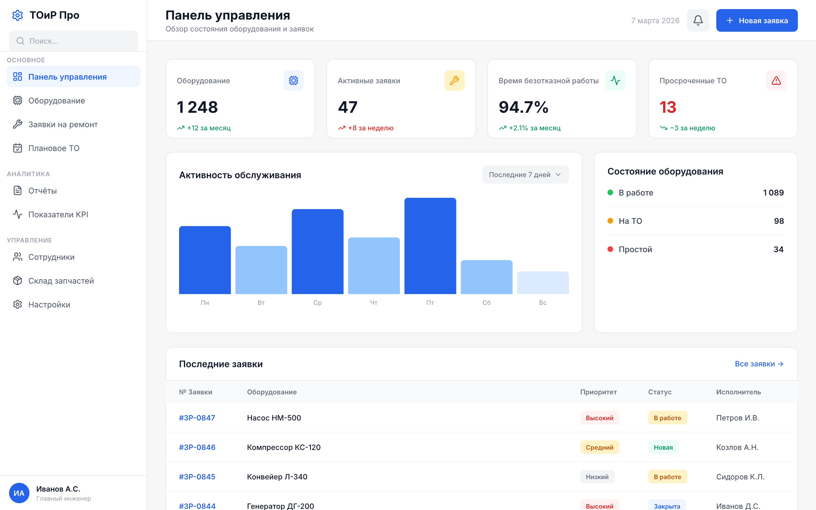This screenshot has width=816, height=510.
Task: Click В работе badge in Конвейер Л-340 row
Action: click(668, 477)
